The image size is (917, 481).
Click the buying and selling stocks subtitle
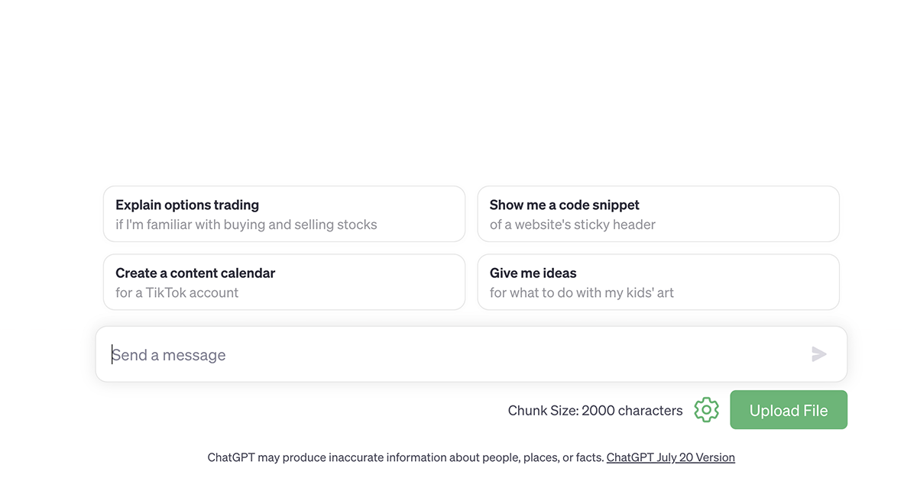pyautogui.click(x=246, y=224)
